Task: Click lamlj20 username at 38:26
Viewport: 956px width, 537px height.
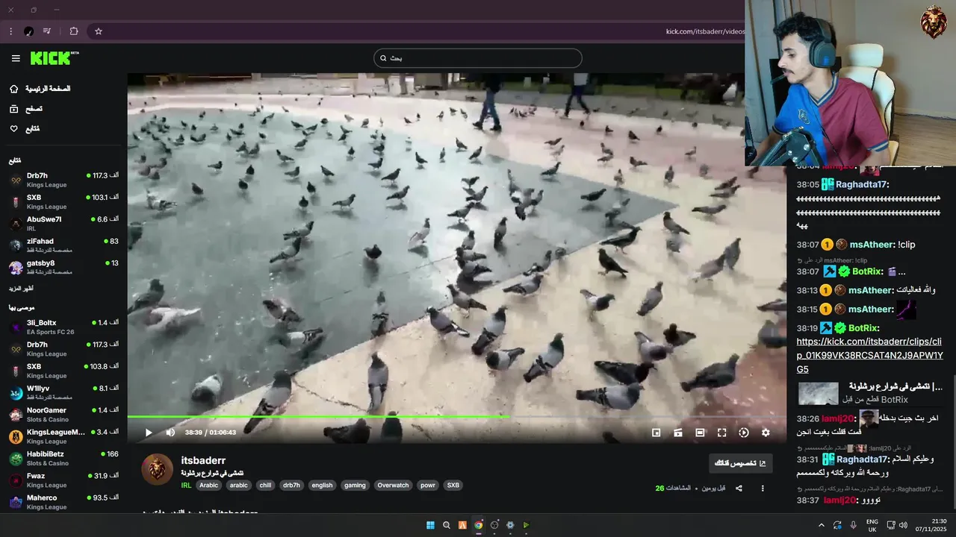Action: pos(838,418)
